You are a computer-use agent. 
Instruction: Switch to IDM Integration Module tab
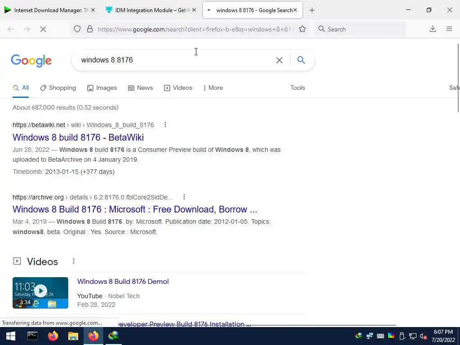pos(150,10)
